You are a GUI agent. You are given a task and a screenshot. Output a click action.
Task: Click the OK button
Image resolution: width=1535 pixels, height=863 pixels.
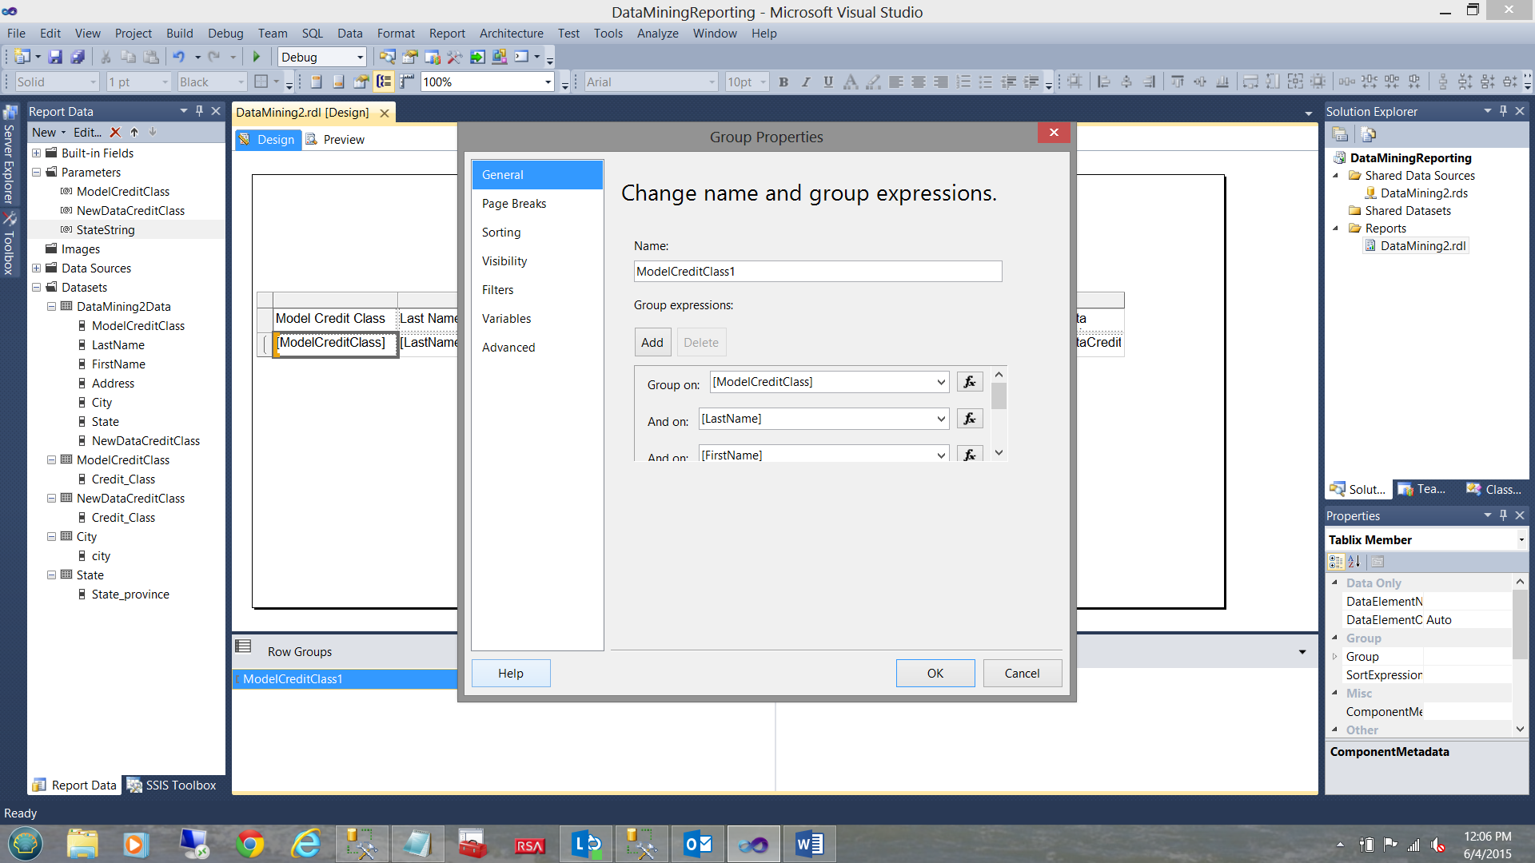click(935, 673)
